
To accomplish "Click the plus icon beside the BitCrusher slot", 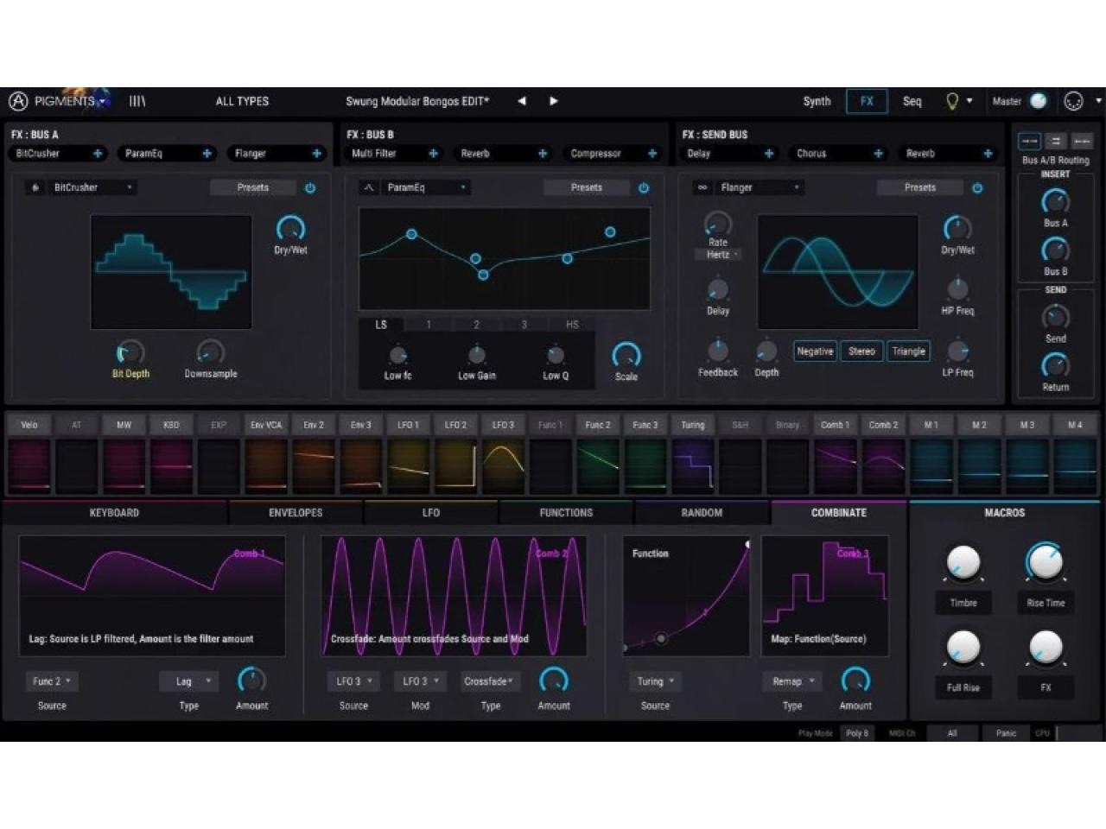I will [98, 154].
